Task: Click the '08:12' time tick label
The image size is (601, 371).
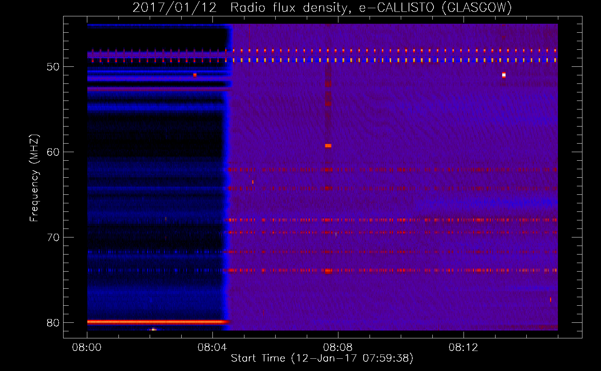Action: pos(464,348)
